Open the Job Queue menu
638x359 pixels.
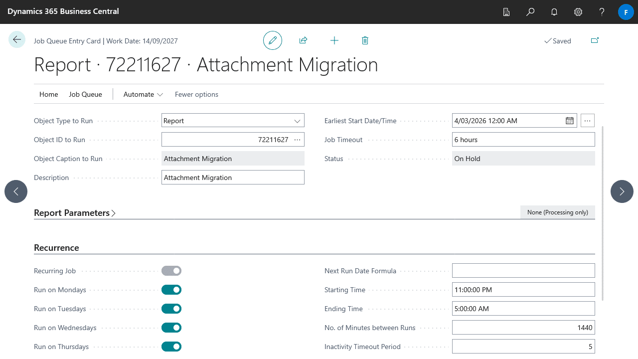pos(85,94)
